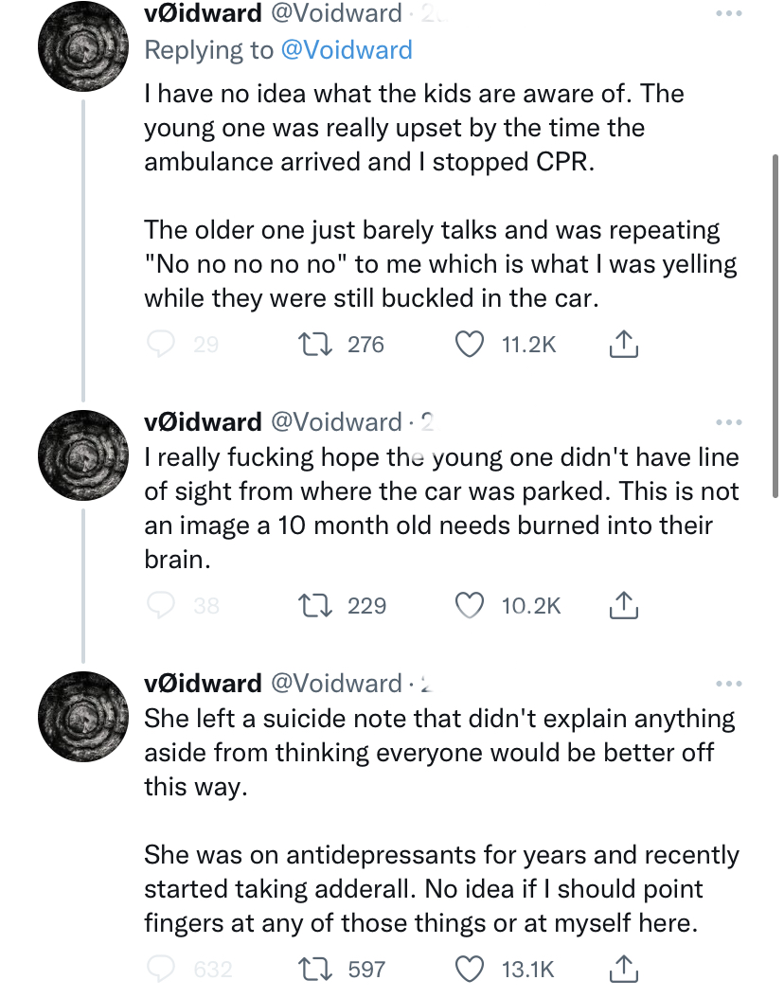Retweet the tweet with 229 retweets
Image resolution: width=784 pixels, height=998 pixels.
tap(313, 605)
